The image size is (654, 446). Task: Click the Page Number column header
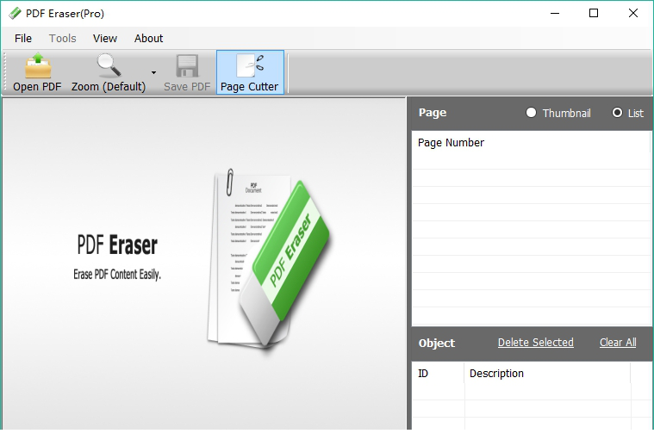click(x=532, y=143)
